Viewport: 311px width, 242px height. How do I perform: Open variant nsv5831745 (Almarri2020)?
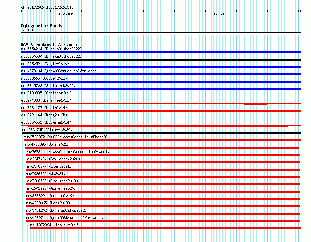pos(47,130)
